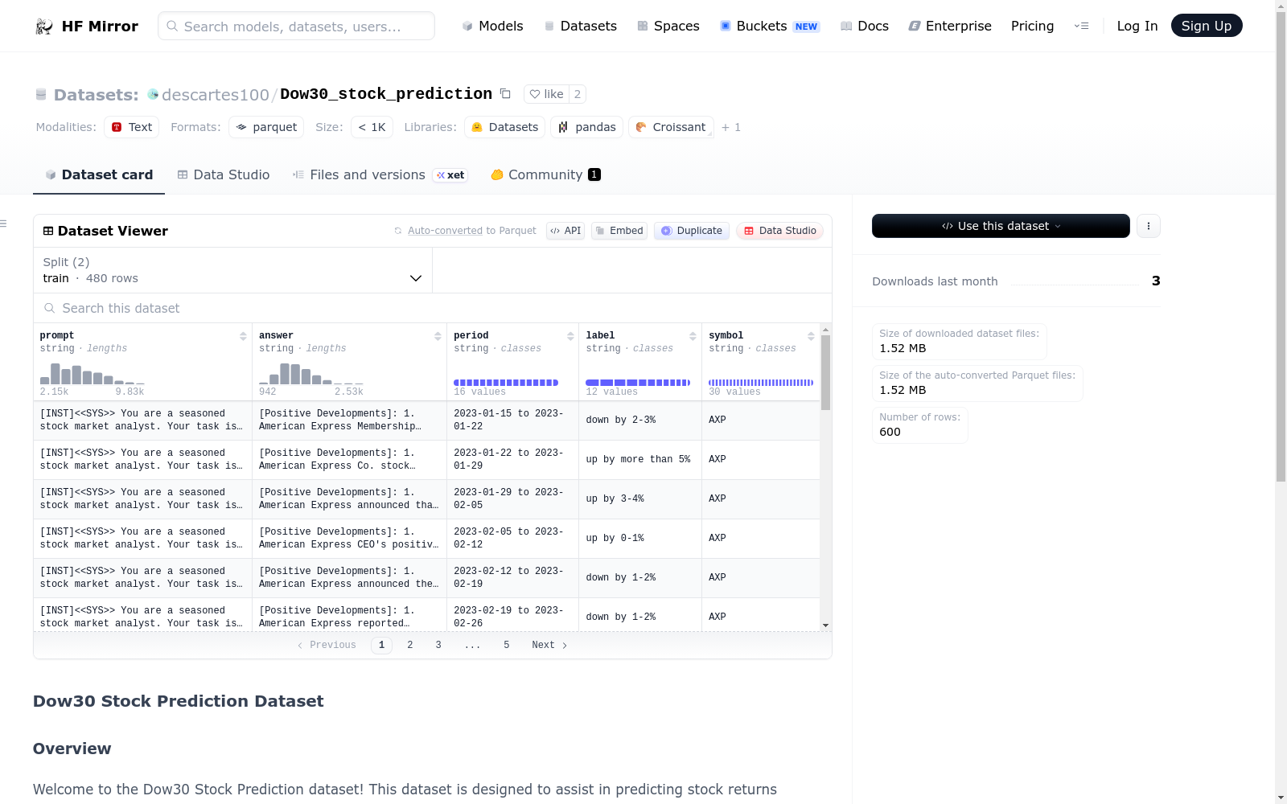Click the symbol classes distribution bar

[761, 383]
